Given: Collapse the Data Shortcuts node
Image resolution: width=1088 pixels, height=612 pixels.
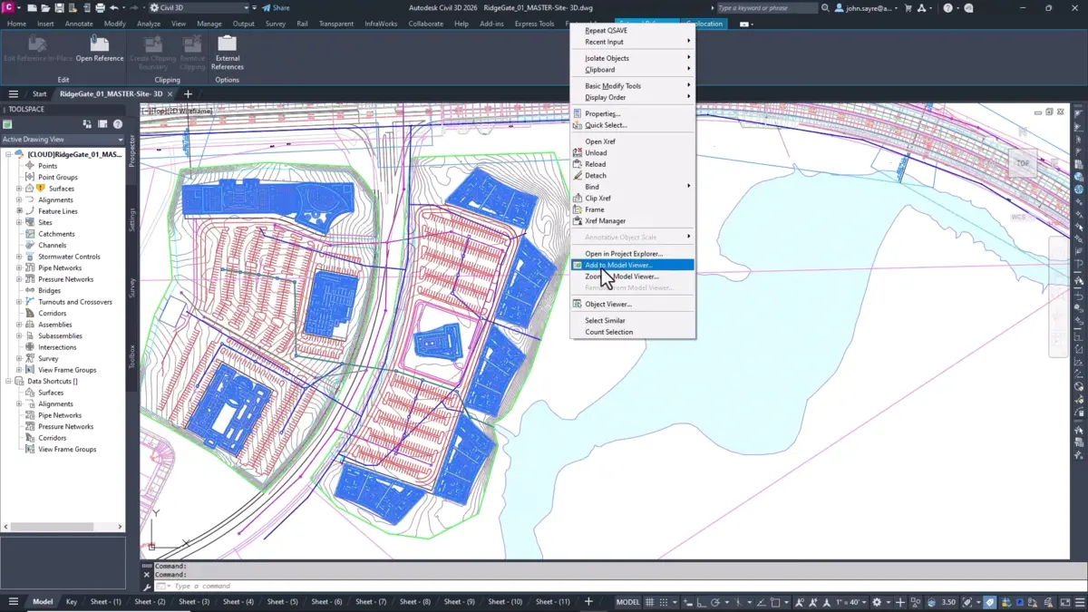Looking at the screenshot, I should tap(8, 381).
